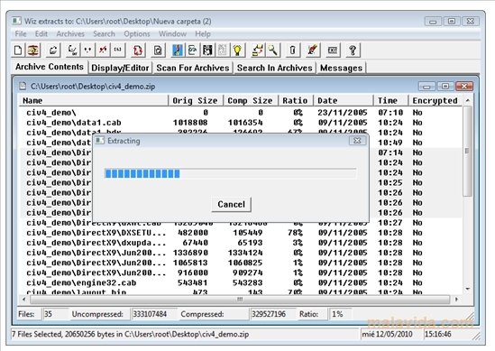This screenshot has width=495, height=351.
Task: Click the Extracting dialog title icon
Action: coord(100,141)
